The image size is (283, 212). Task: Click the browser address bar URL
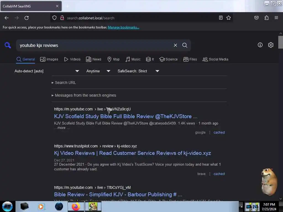click(x=141, y=18)
